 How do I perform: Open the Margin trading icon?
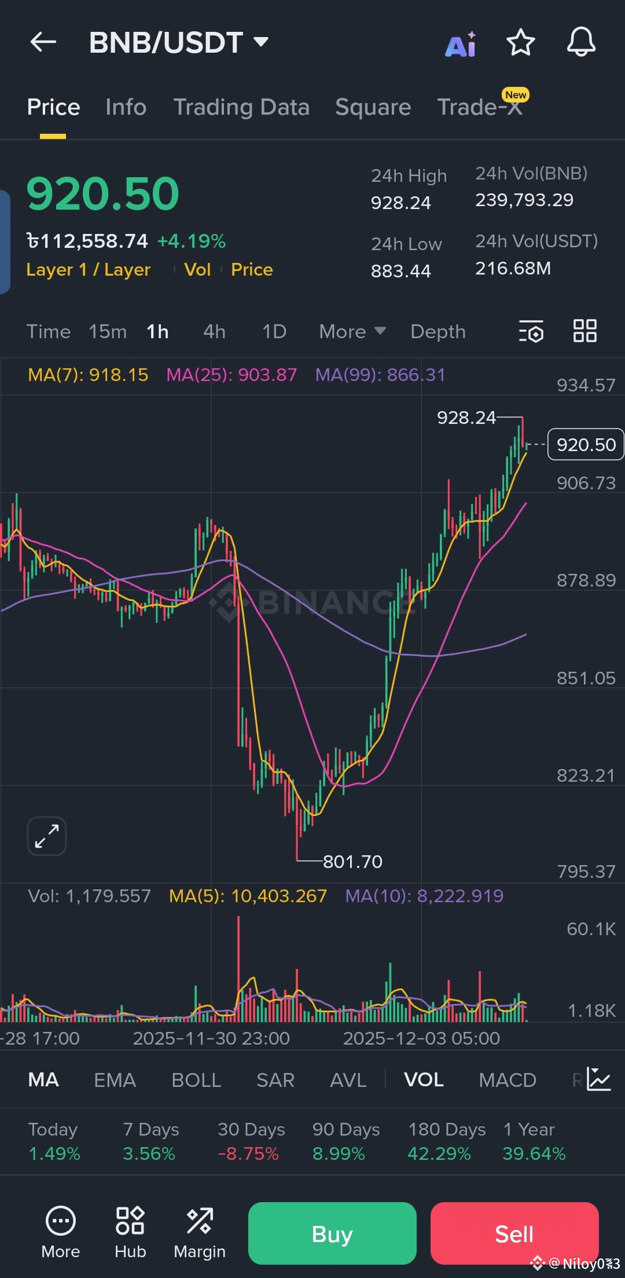[x=200, y=1232]
